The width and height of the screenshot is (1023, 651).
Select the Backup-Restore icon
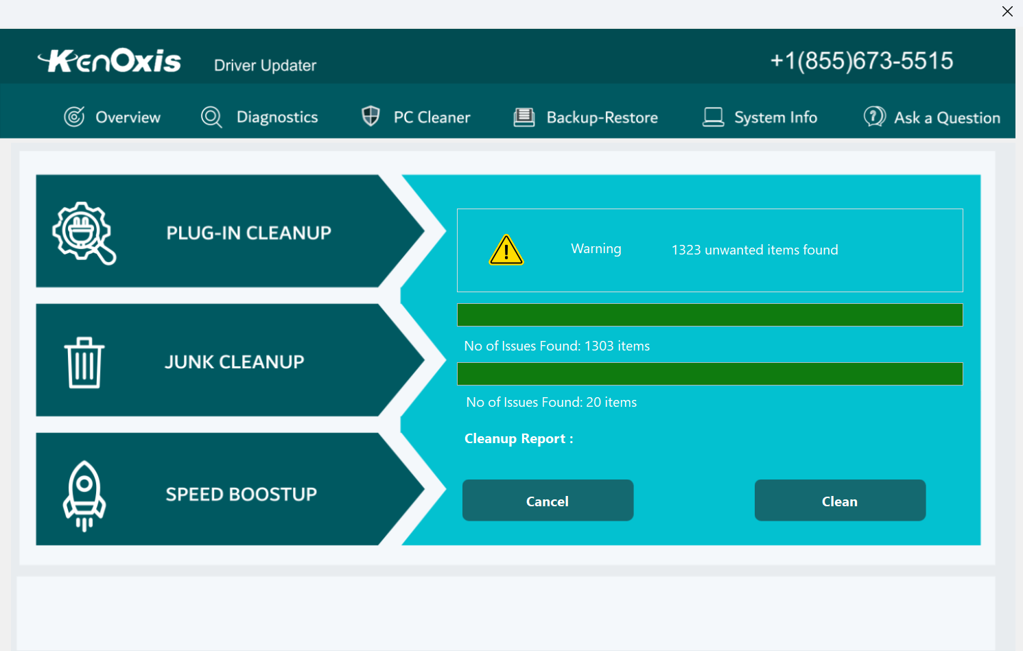pyautogui.click(x=524, y=117)
